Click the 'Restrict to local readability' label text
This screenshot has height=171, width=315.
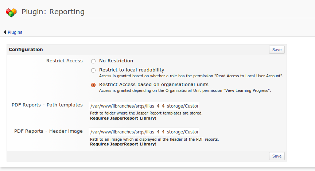tap(132, 70)
